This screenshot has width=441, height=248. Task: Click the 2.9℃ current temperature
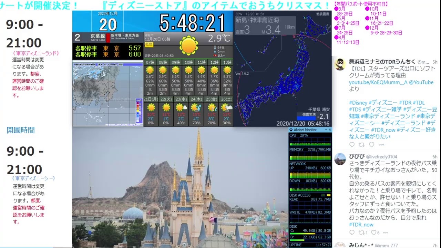tap(219, 38)
